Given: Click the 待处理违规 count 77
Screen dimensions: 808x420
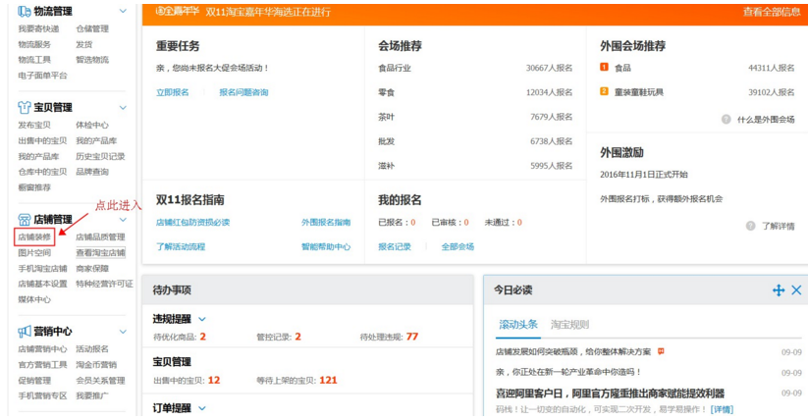Looking at the screenshot, I should point(412,337).
